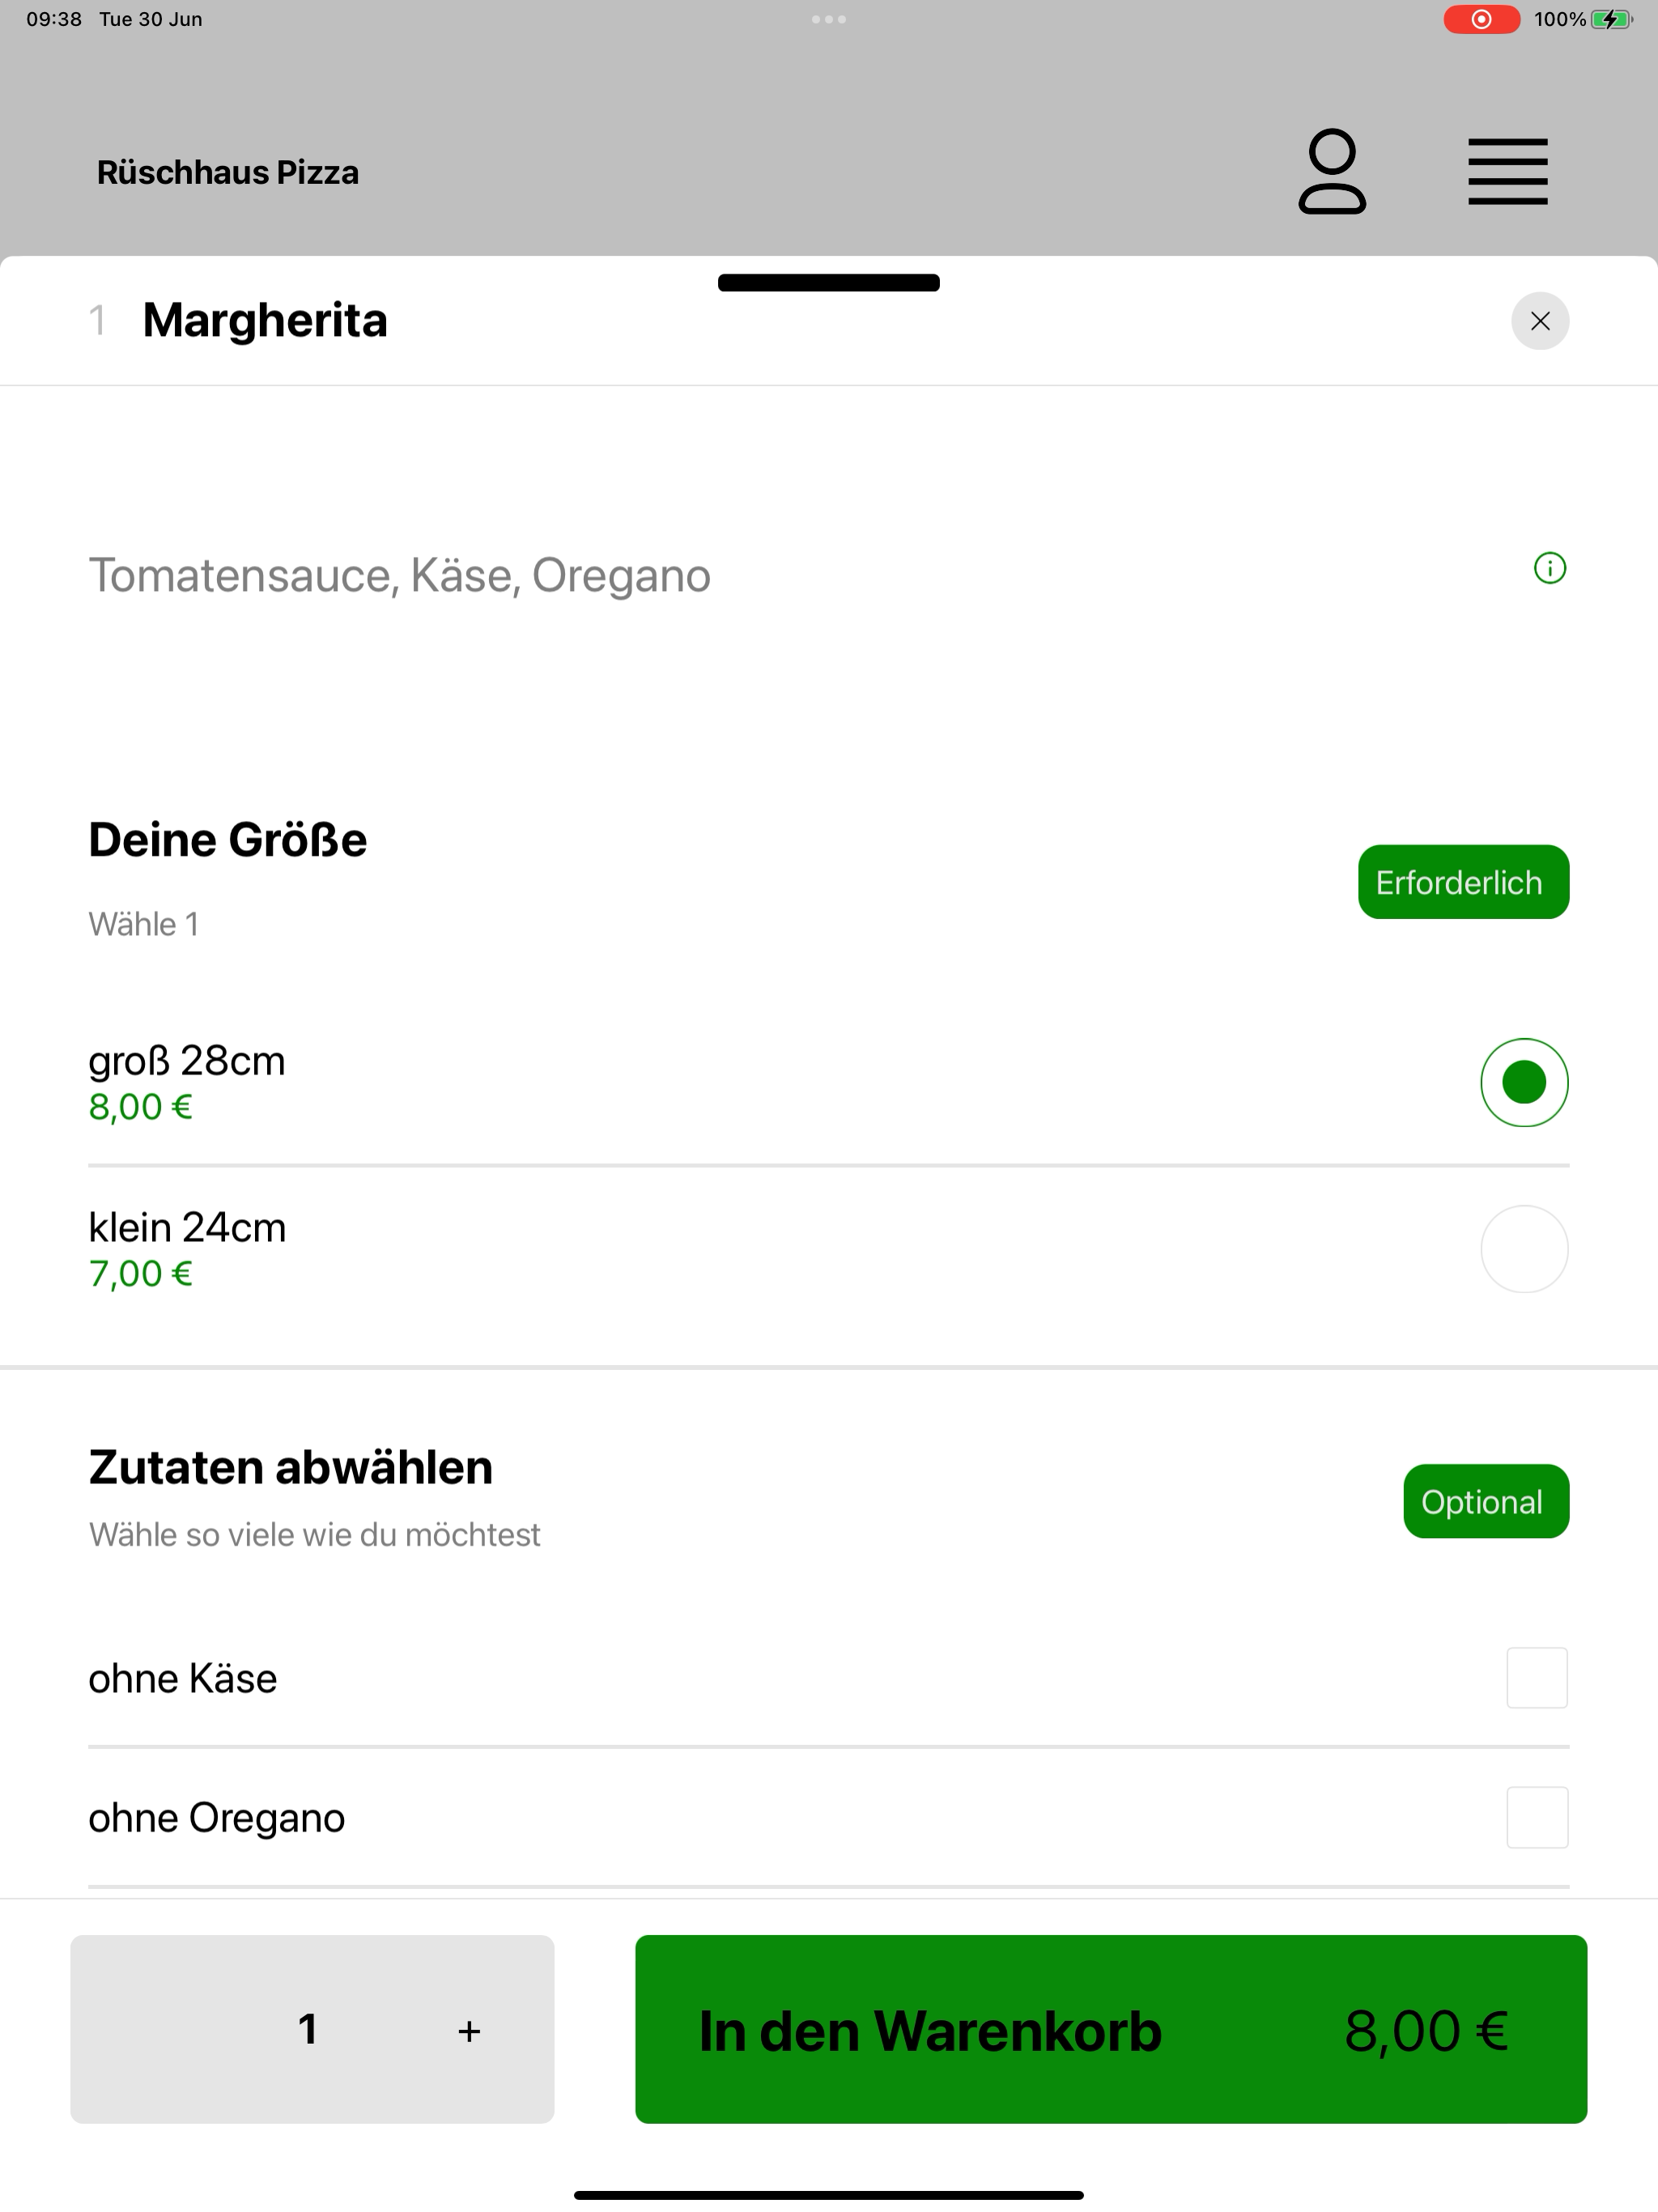
Task: Tap the Optional badge
Action: 1486,1502
